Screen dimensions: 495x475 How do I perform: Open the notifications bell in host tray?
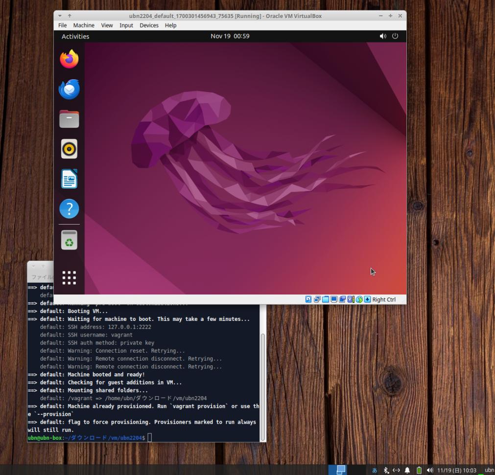(407, 470)
